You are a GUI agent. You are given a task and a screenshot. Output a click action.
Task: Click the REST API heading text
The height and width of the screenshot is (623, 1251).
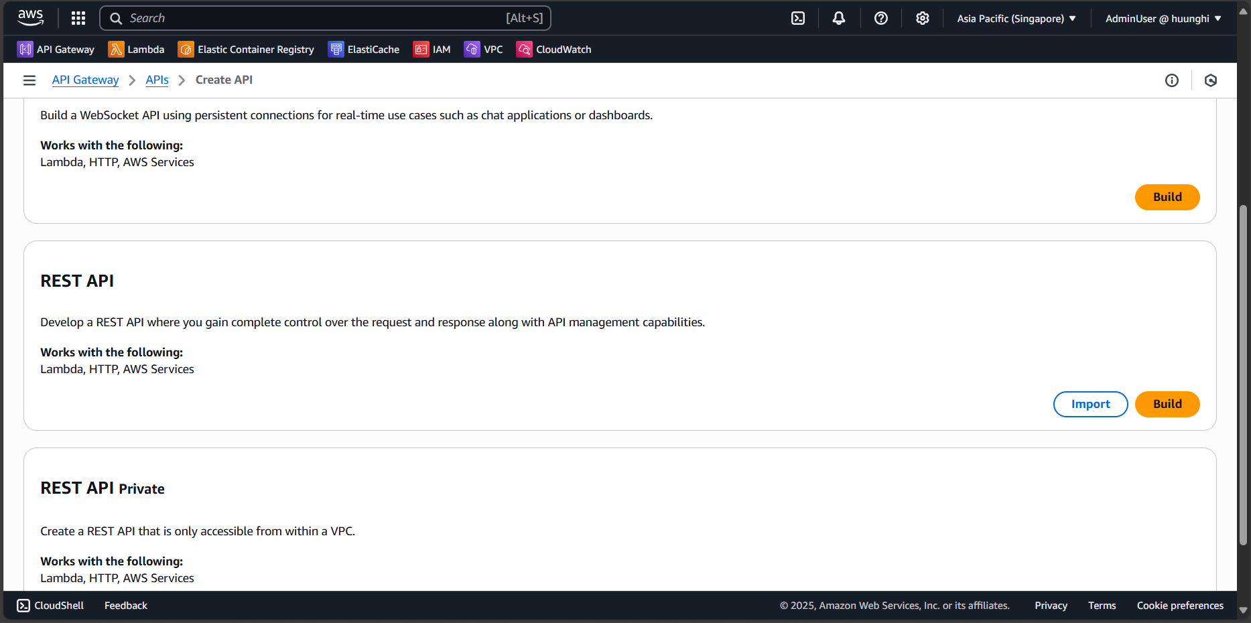point(77,281)
